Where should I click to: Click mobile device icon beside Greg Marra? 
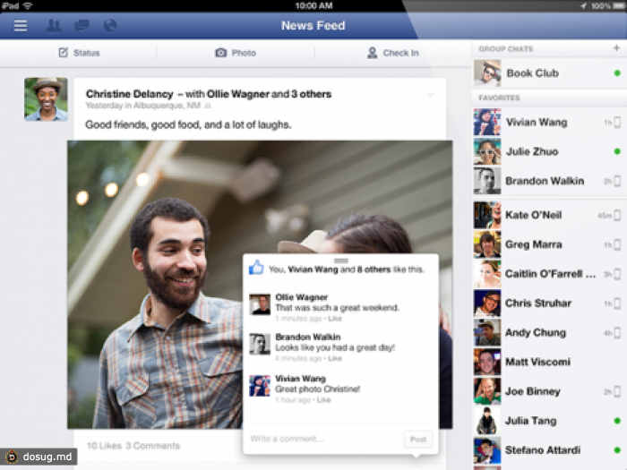click(617, 244)
